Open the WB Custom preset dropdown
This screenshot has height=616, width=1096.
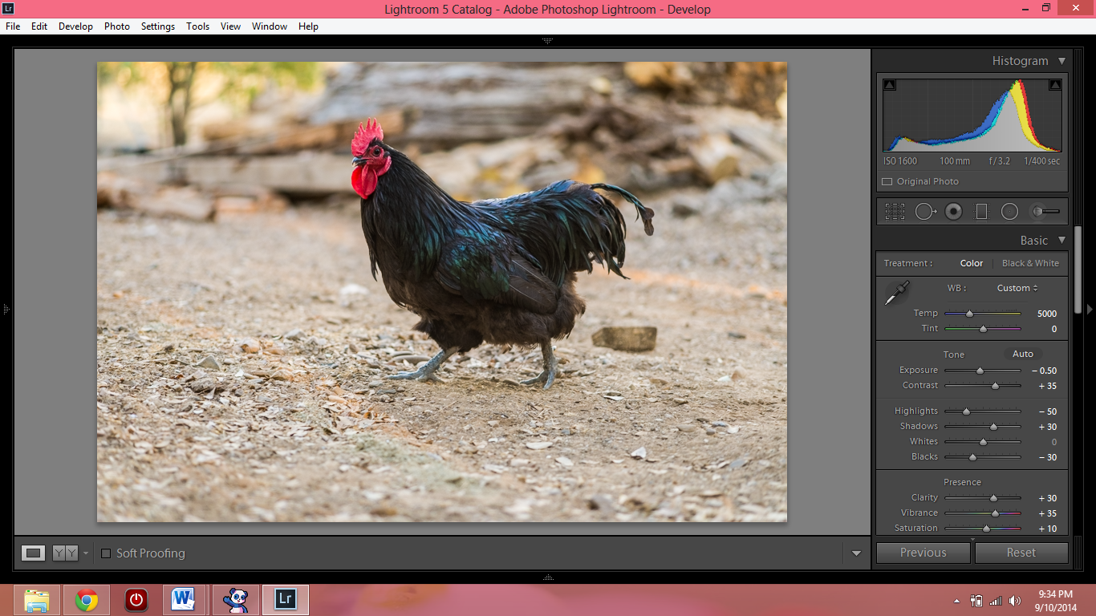[x=1017, y=288]
